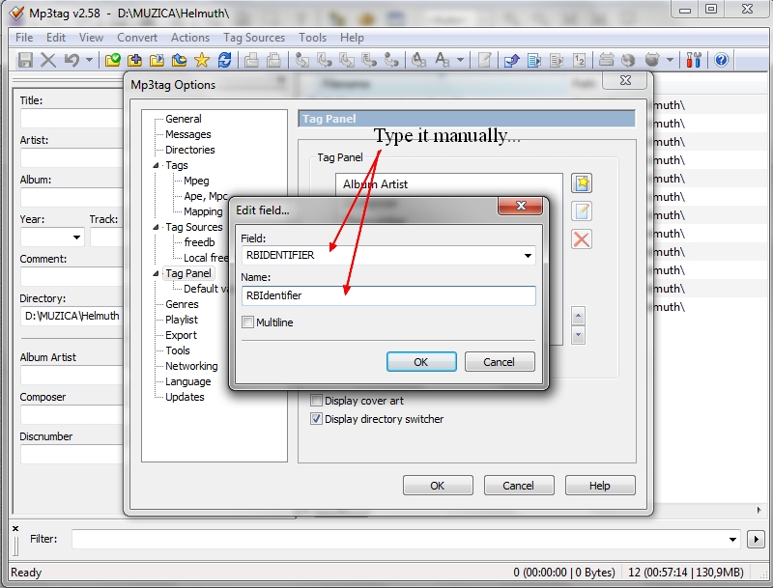Click the Undo toolbar icon

(72, 60)
